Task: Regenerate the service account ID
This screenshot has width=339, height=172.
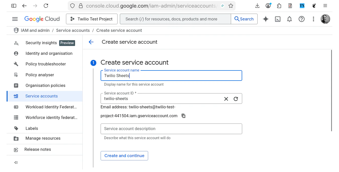Action: (236, 99)
